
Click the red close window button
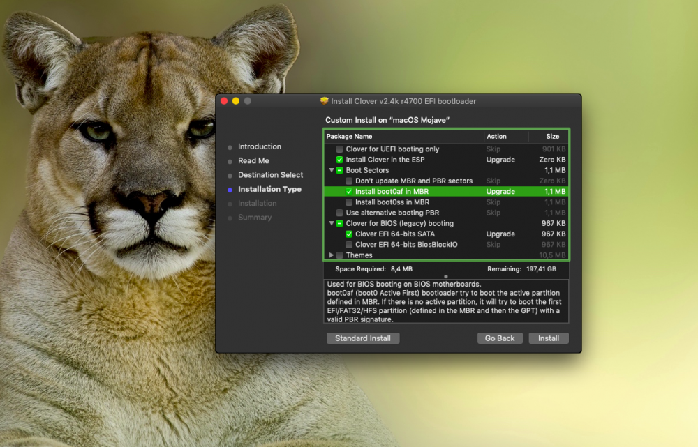(224, 101)
